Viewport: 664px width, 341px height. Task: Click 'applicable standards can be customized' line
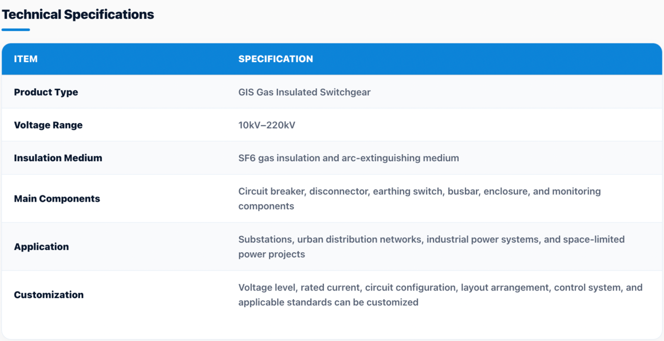pyautogui.click(x=328, y=302)
